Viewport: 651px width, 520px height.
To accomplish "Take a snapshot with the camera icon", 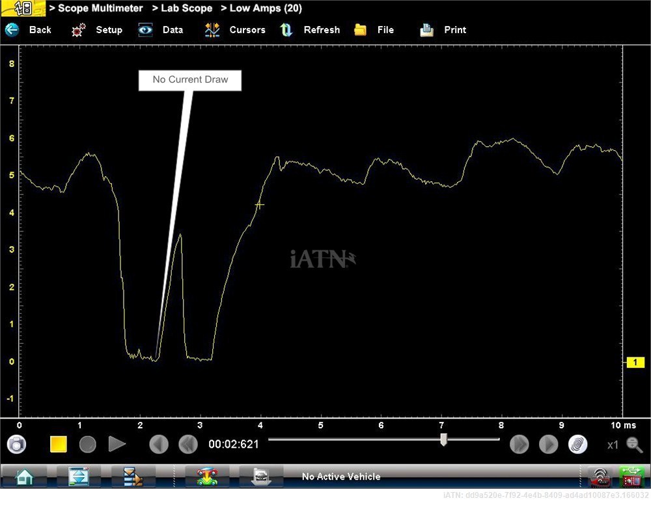I will click(x=16, y=444).
